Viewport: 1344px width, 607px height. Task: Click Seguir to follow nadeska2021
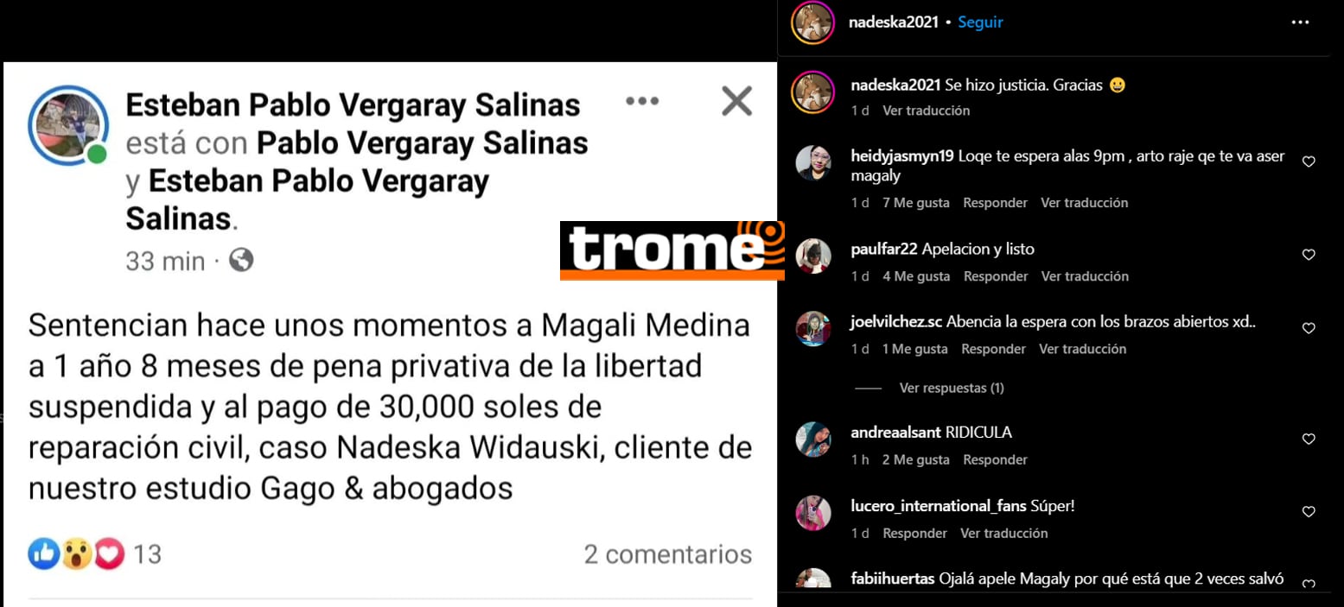[980, 22]
